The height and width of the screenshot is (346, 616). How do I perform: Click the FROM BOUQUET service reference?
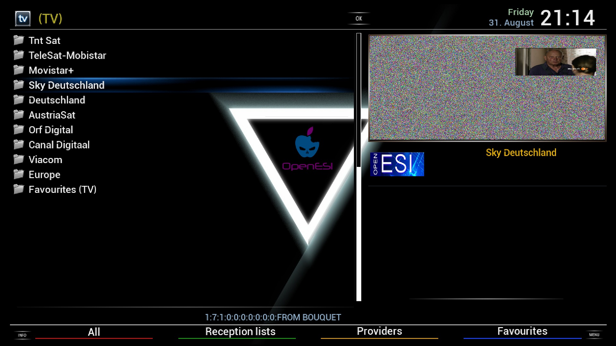273,317
